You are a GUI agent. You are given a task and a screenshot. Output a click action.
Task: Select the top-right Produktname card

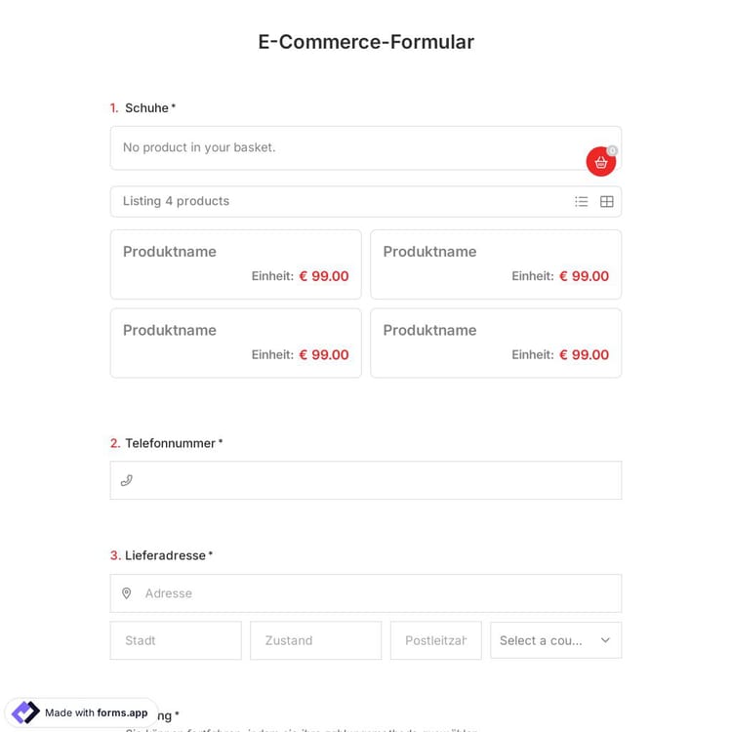[496, 264]
